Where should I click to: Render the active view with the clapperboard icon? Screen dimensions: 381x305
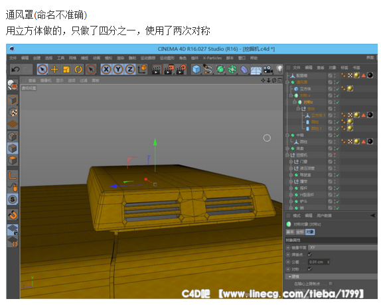point(157,70)
